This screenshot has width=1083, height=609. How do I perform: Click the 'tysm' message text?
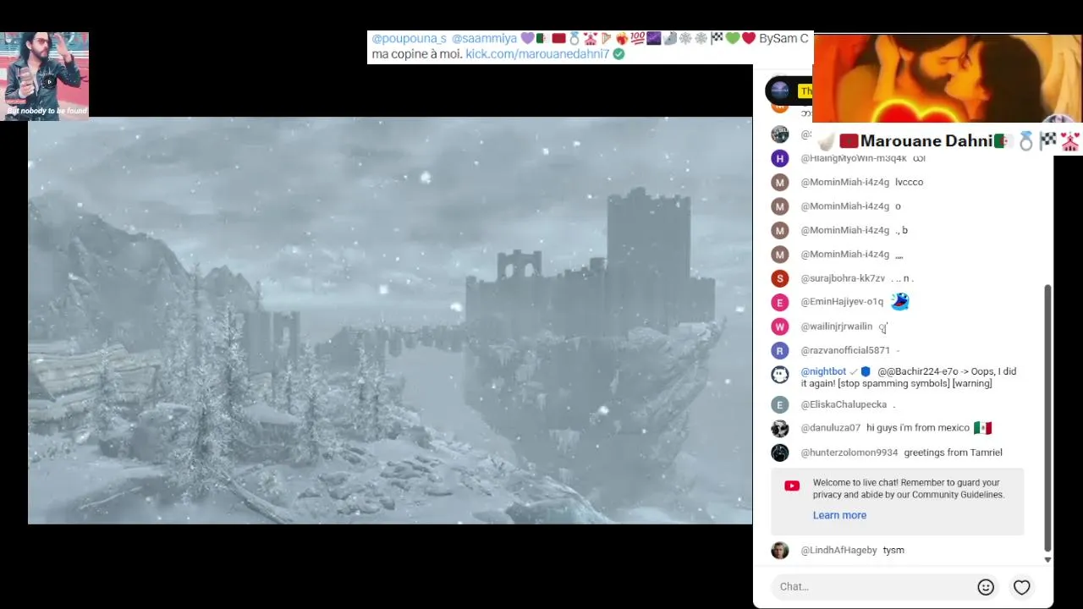(893, 551)
